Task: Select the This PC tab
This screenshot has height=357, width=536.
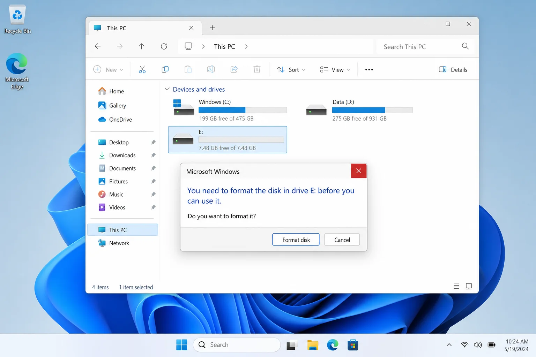Action: click(146, 28)
